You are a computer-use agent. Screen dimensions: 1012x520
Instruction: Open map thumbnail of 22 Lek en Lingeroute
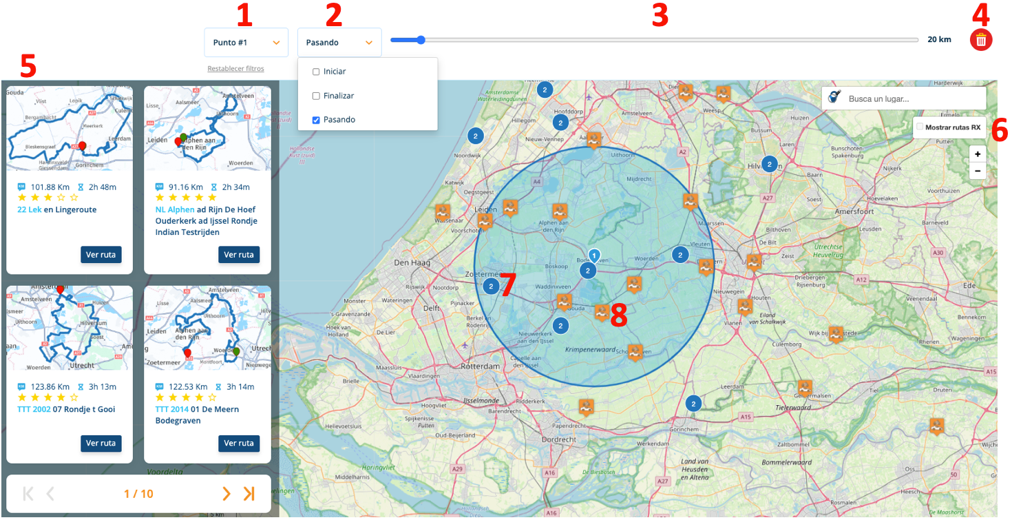[x=70, y=128]
